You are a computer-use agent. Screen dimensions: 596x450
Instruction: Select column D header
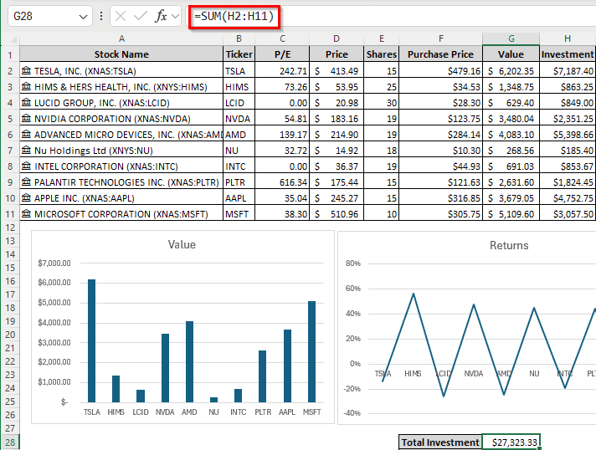(337, 38)
